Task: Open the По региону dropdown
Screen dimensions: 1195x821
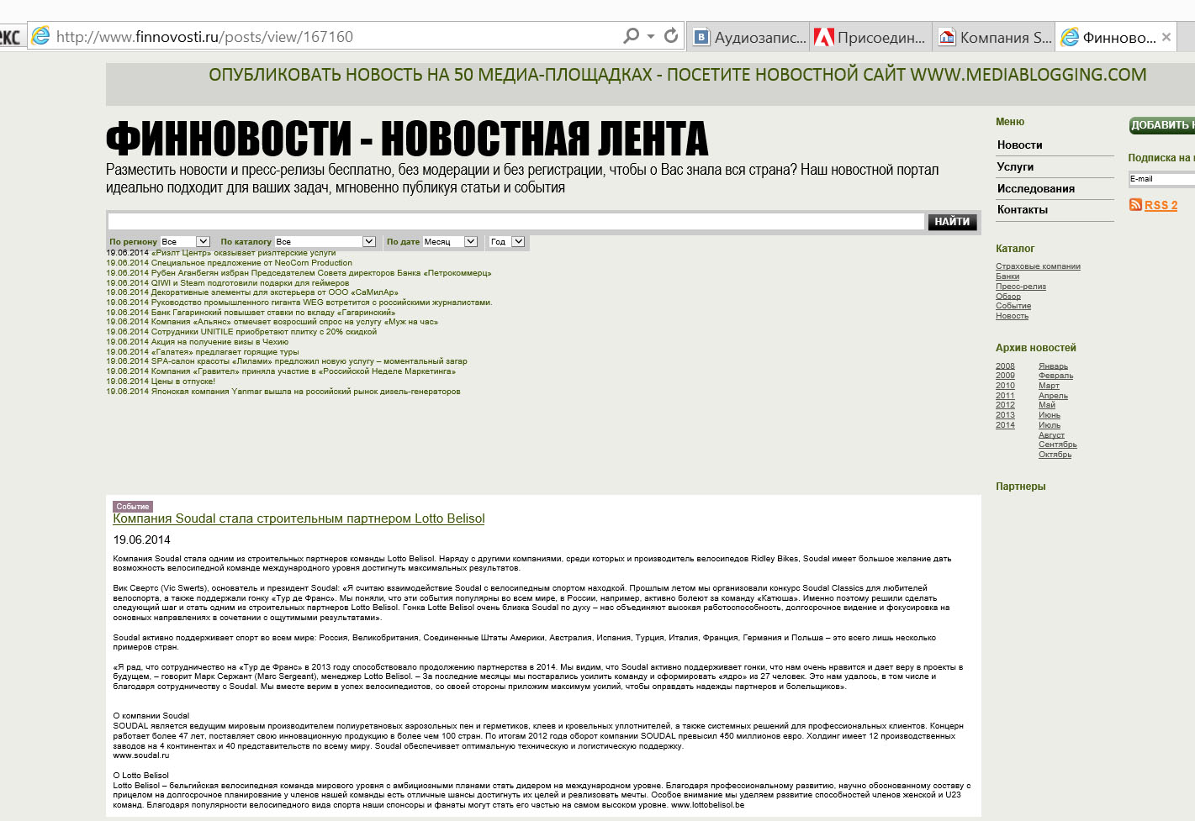Action: (x=184, y=241)
